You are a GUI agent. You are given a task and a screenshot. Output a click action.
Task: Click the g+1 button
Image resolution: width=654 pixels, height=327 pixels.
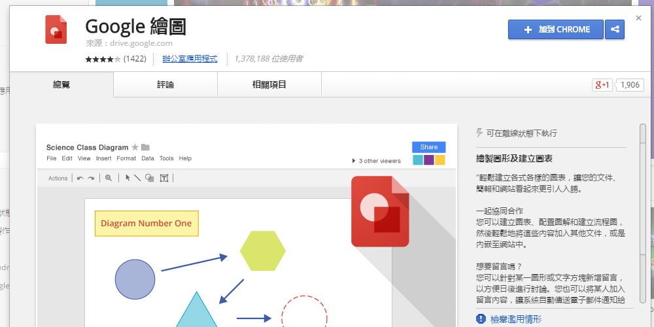(x=602, y=85)
